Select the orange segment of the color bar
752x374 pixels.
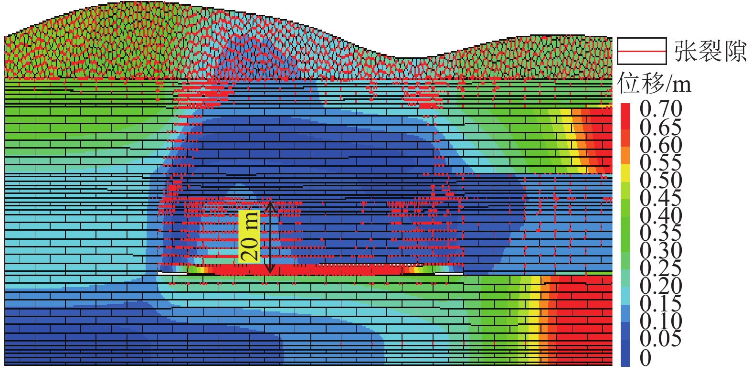625,155
